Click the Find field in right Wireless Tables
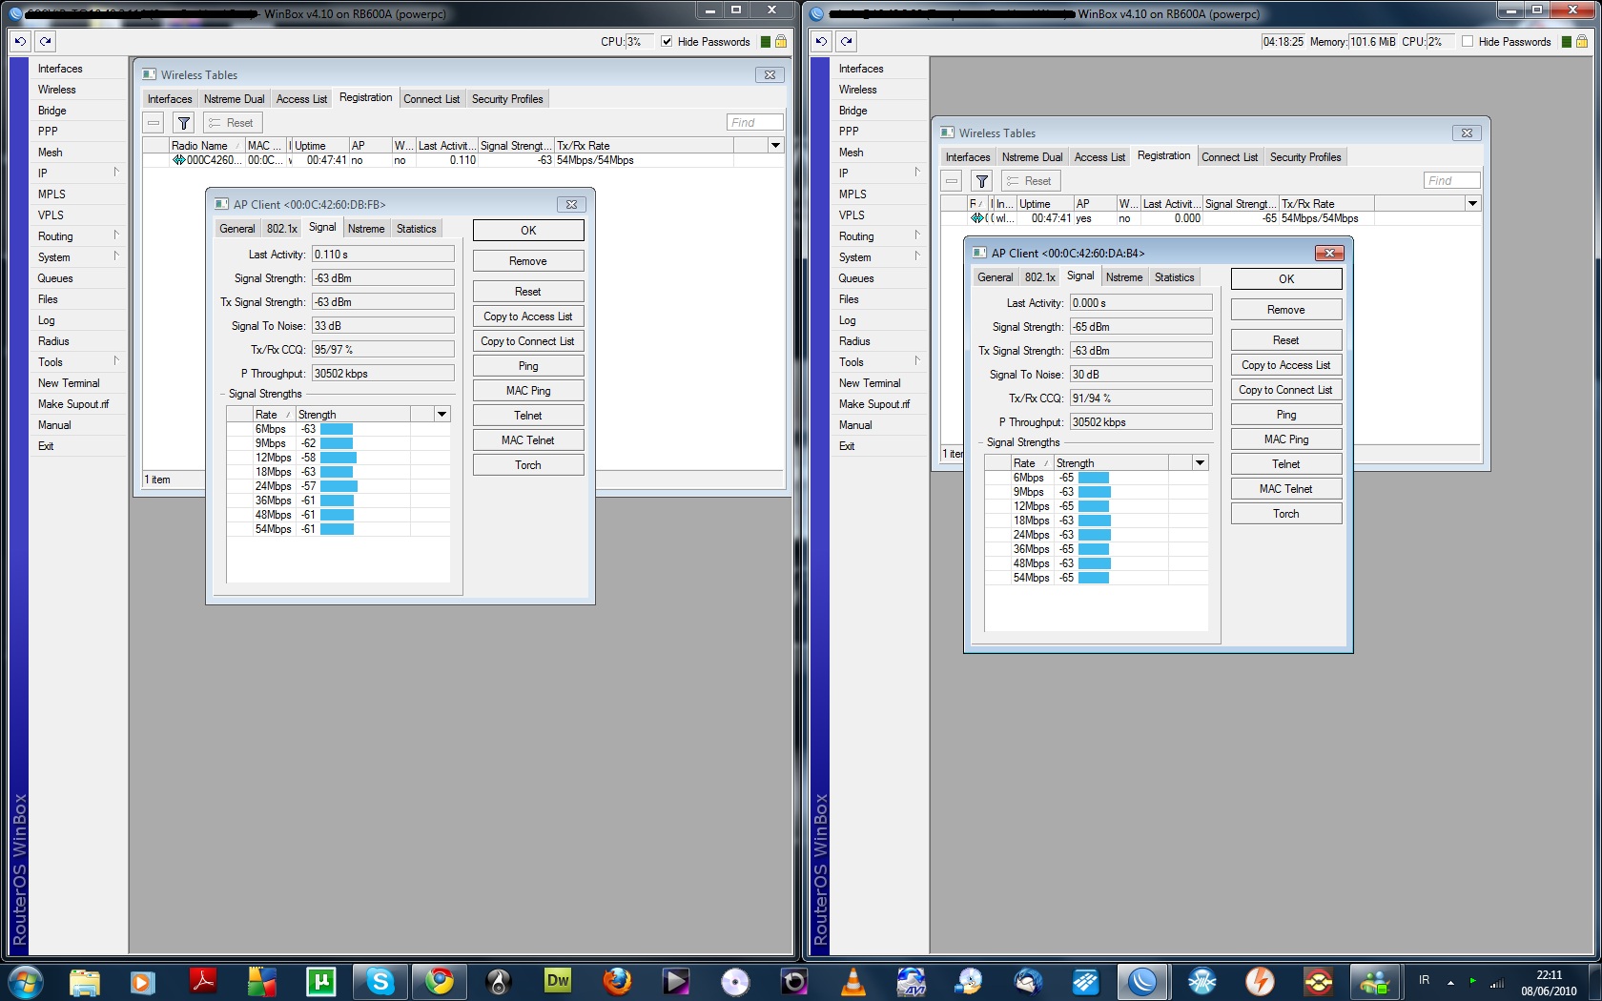This screenshot has height=1001, width=1602. pos(1450,181)
